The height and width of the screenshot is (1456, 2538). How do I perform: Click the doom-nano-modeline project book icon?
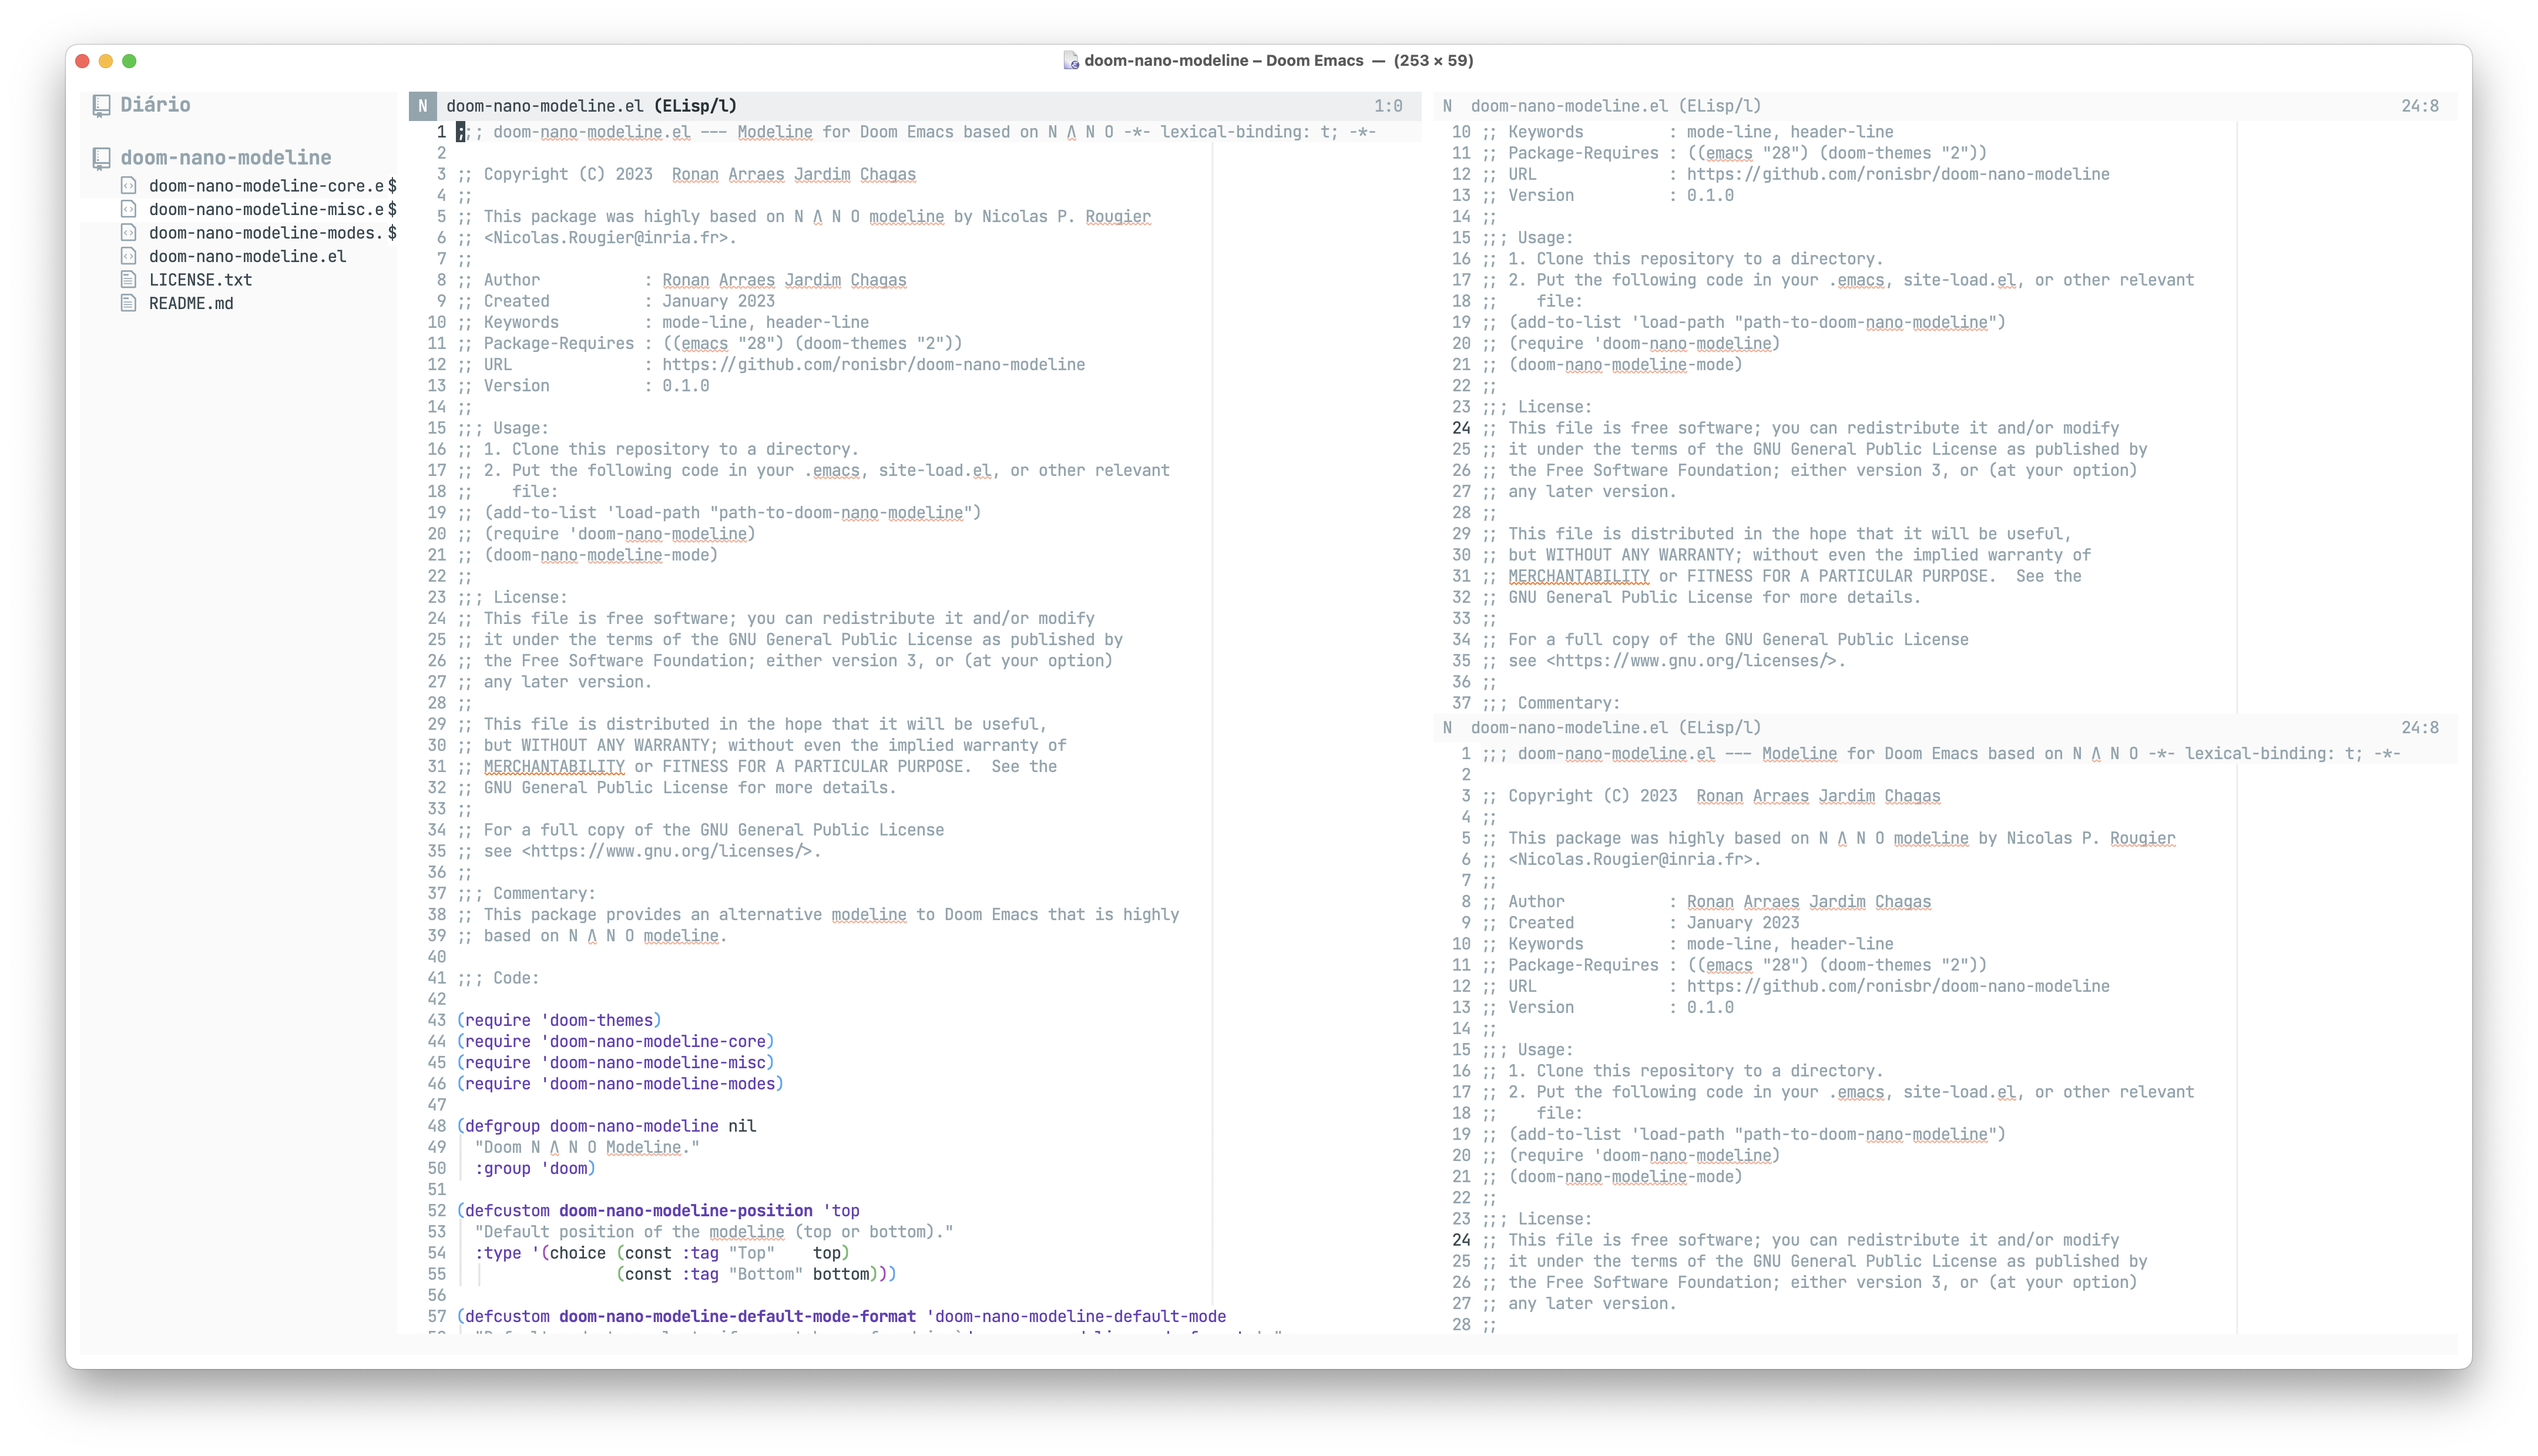click(x=101, y=158)
